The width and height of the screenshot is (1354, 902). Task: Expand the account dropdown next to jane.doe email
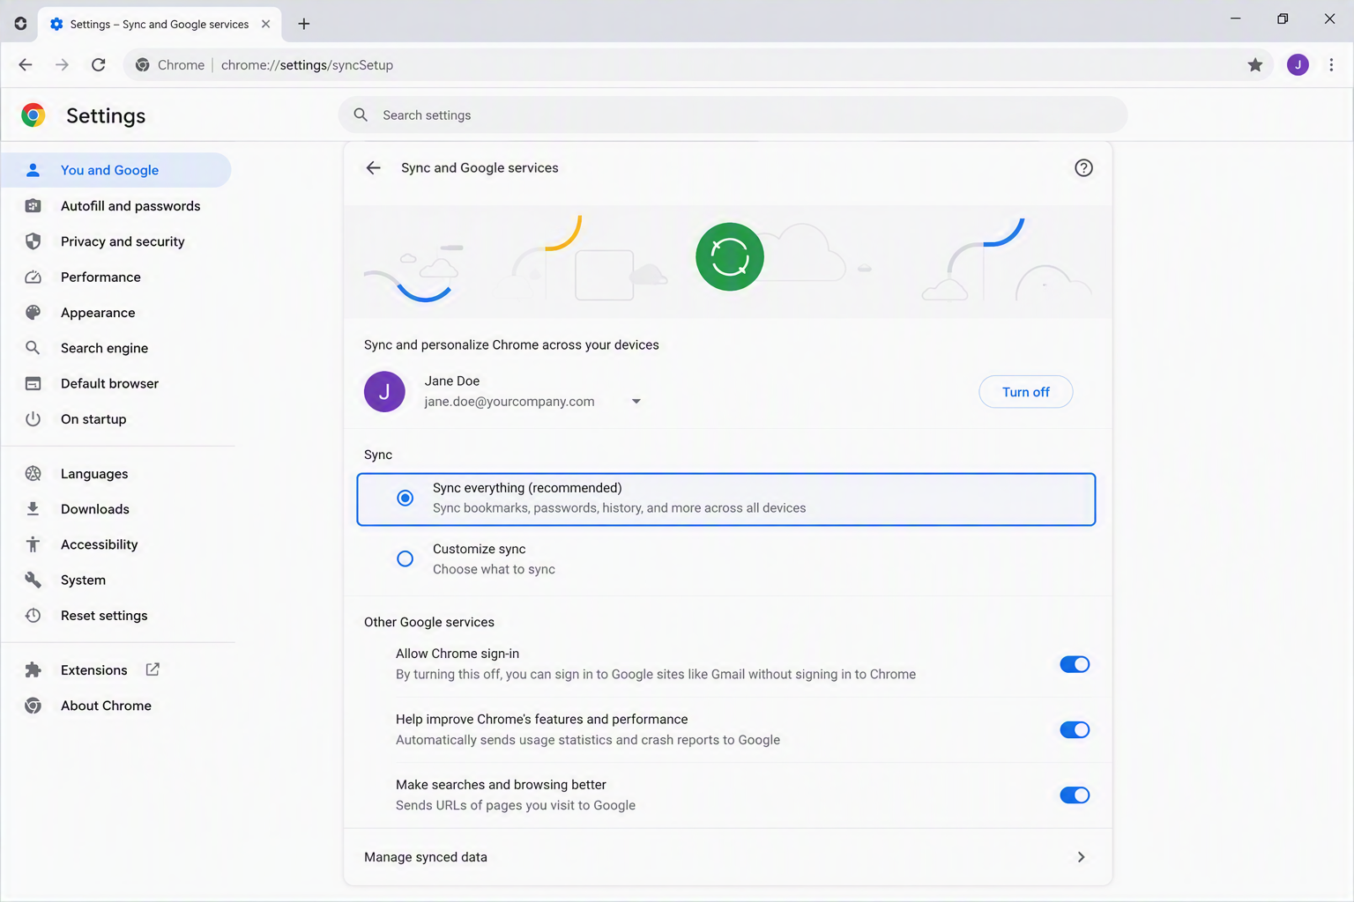click(636, 402)
